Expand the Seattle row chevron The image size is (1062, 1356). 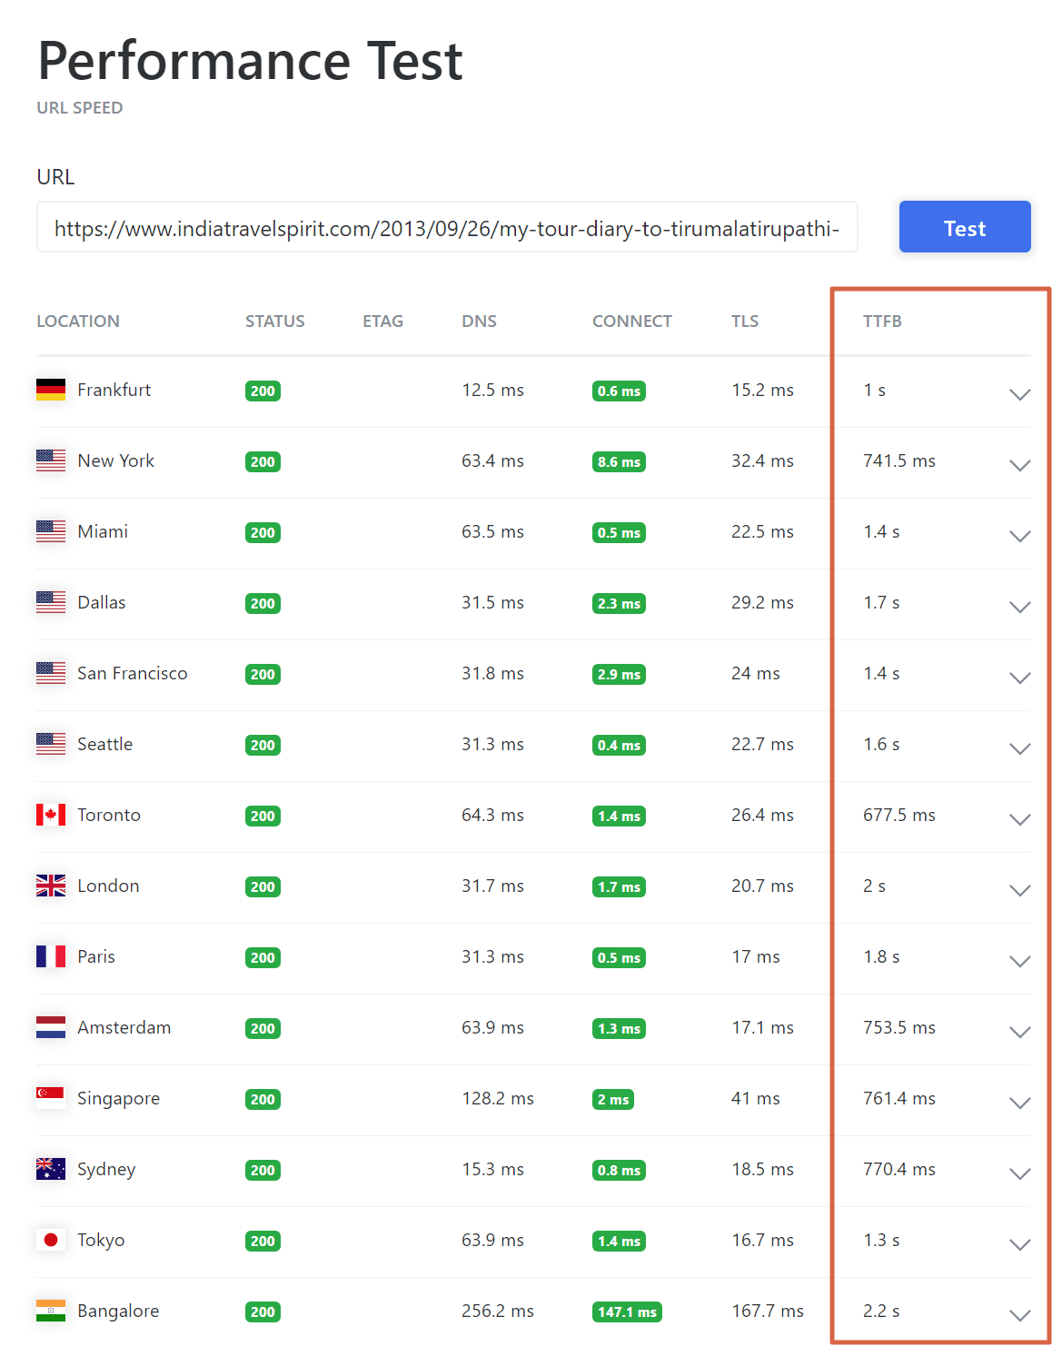tap(1019, 748)
